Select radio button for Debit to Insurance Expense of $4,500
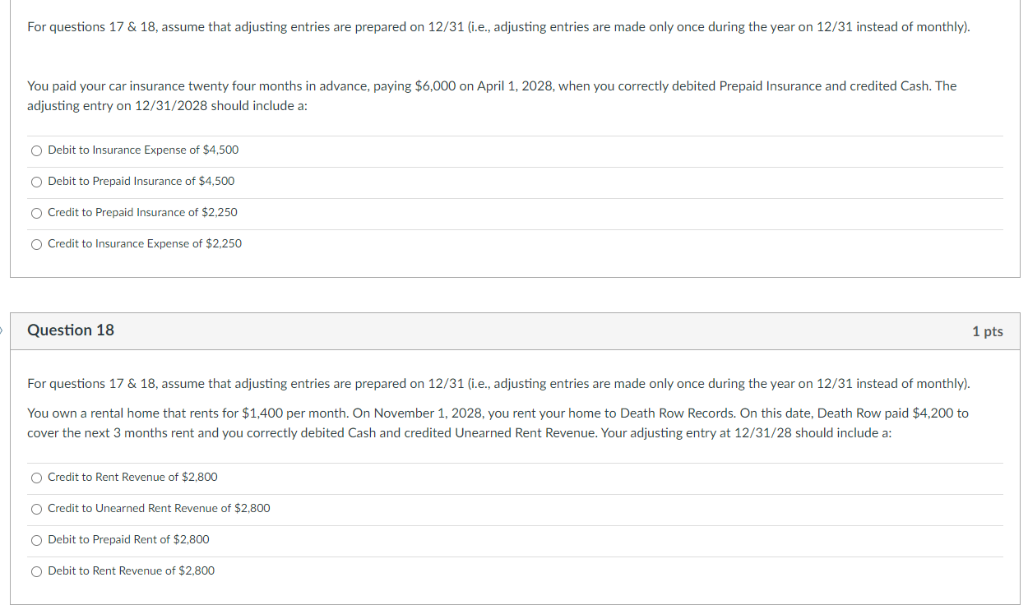 point(36,150)
